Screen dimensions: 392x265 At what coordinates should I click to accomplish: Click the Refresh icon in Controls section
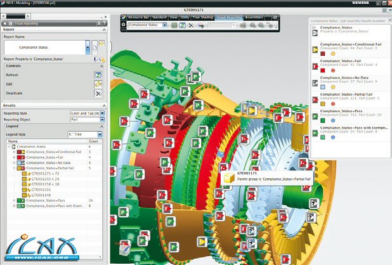point(98,75)
